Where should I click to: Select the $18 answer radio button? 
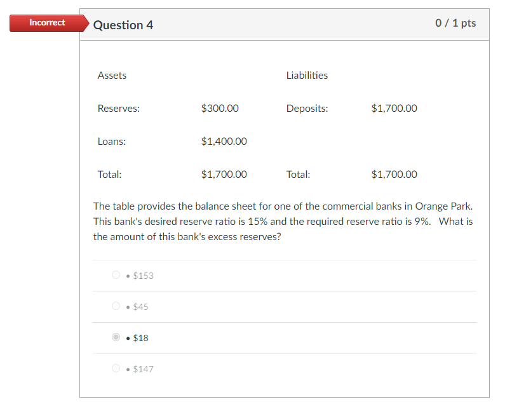coord(116,337)
